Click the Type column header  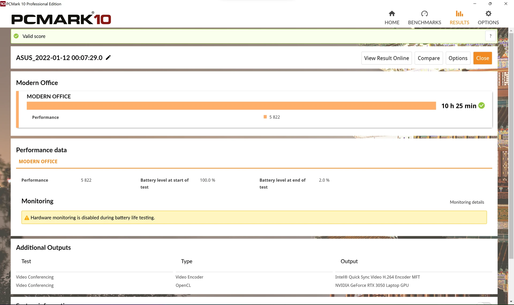tap(187, 261)
